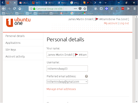Toggle the sidebar view icon
The width and height of the screenshot is (138, 103).
pos(101,9)
